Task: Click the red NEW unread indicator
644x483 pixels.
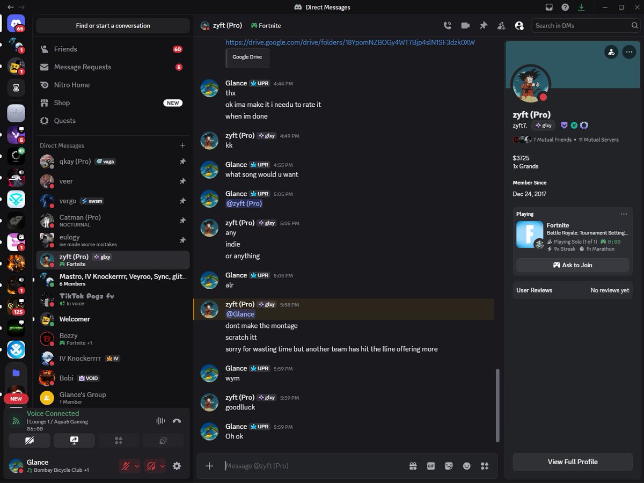Action: (16, 399)
